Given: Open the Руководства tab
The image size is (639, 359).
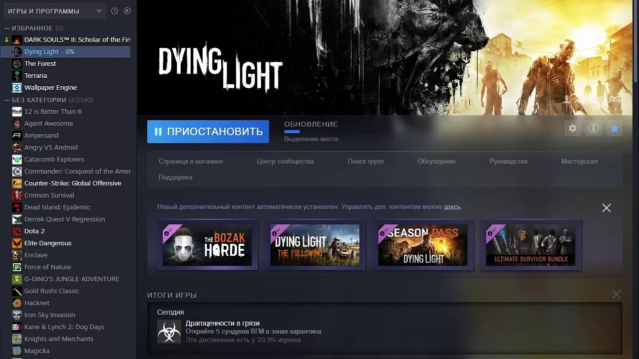Looking at the screenshot, I should 508,161.
